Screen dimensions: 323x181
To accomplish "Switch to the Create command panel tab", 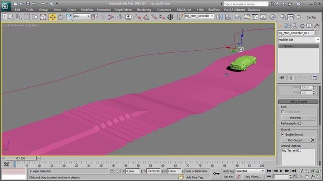I will [x=280, y=26].
